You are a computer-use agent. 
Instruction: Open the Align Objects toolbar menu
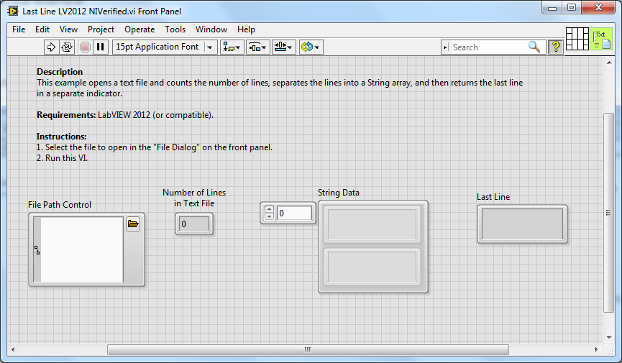(232, 47)
